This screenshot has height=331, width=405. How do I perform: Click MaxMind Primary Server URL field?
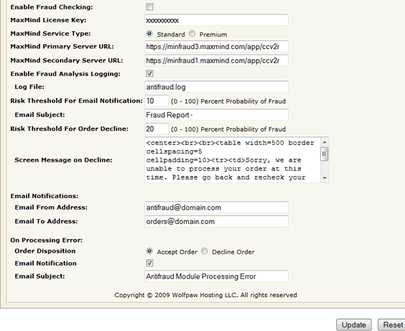pos(216,47)
